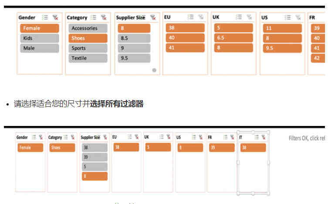Toggle multi-select on lower US slicer
This screenshot has height=204, width=328.
click(x=194, y=137)
